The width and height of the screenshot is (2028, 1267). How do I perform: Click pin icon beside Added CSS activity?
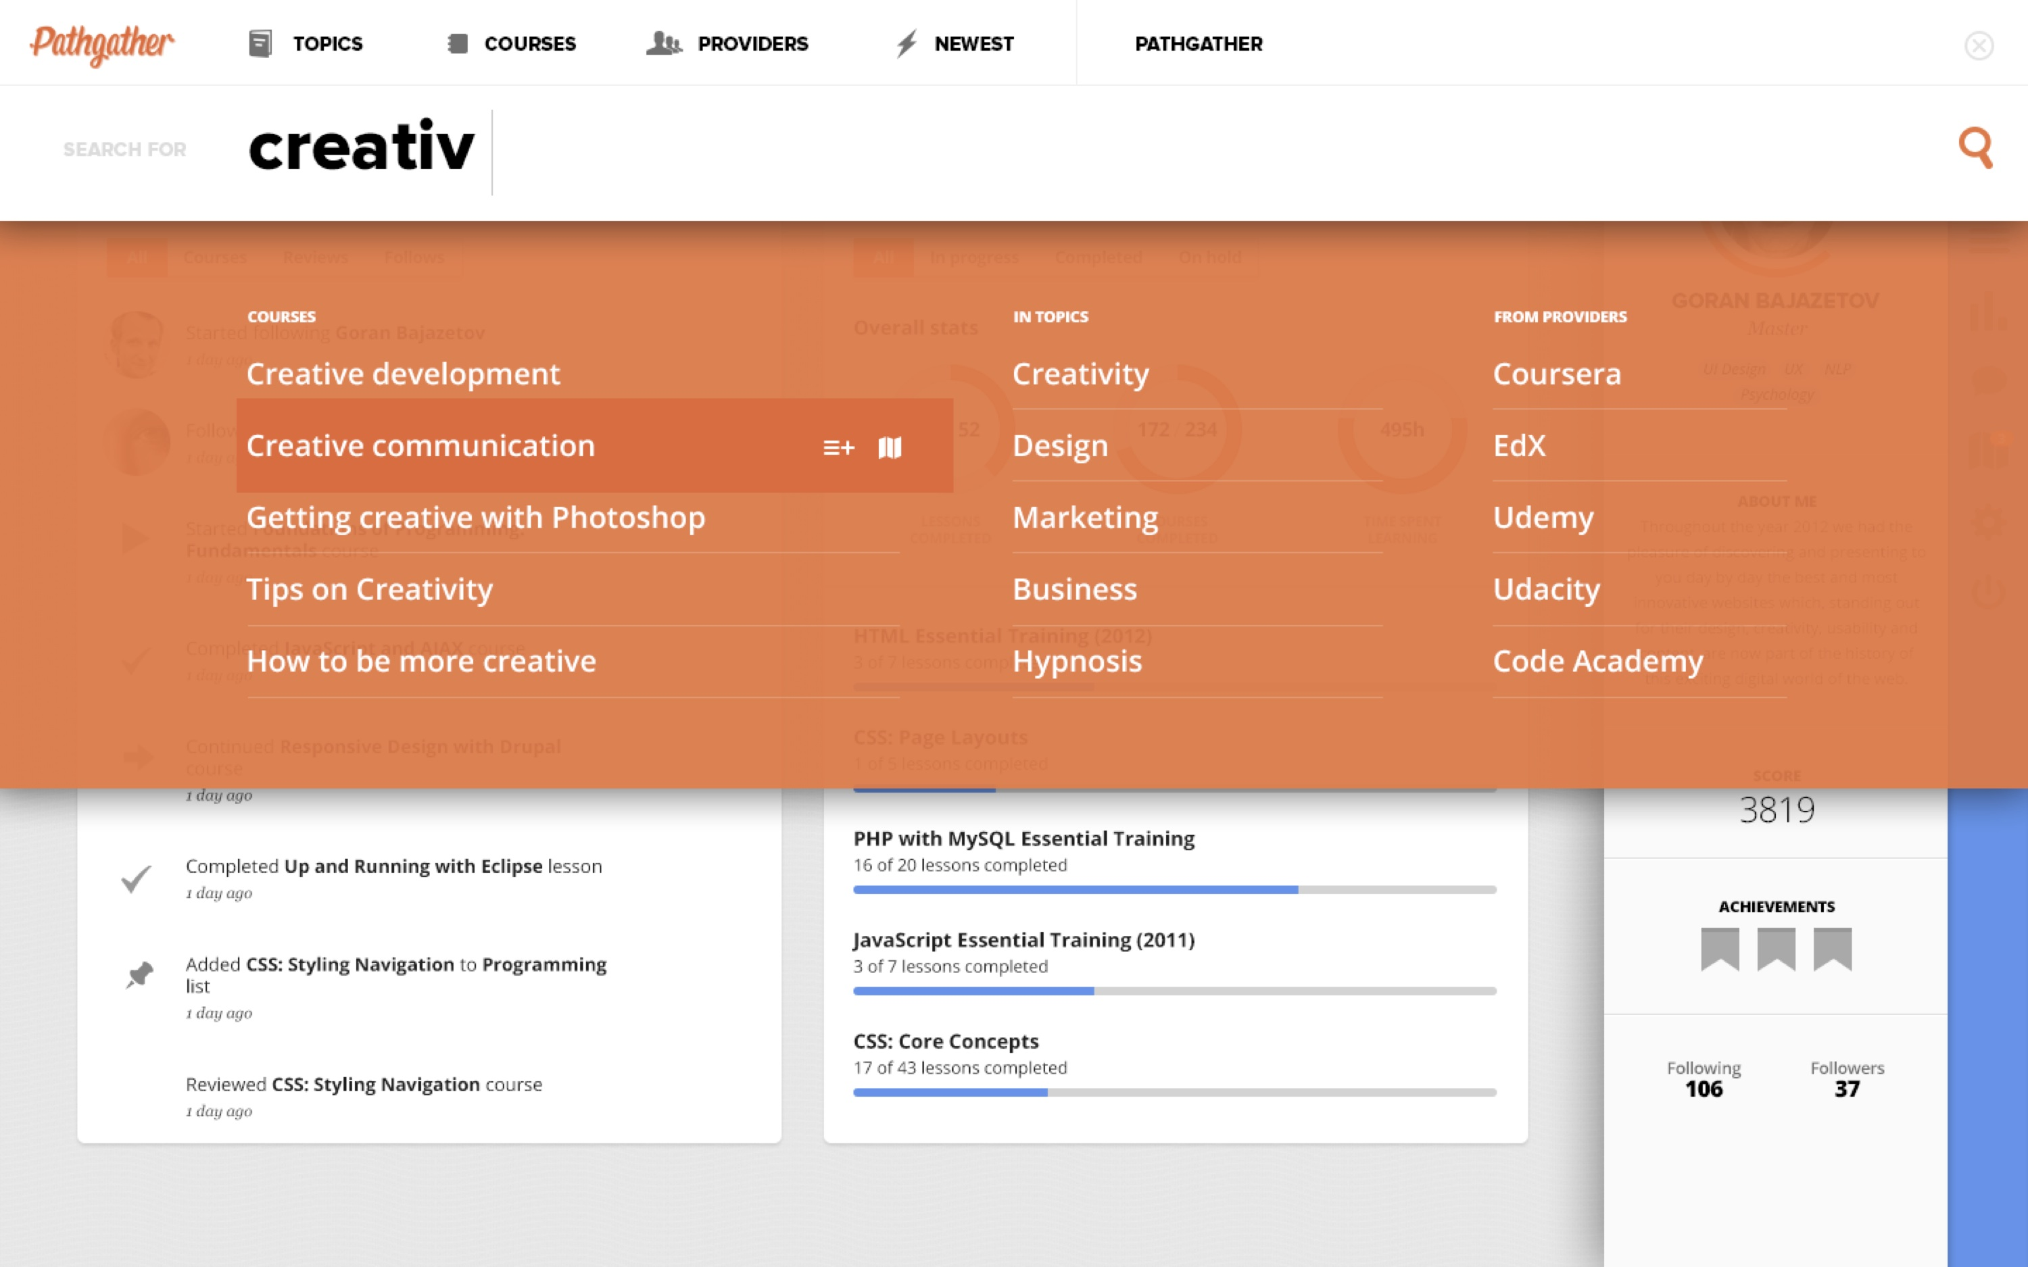point(139,974)
